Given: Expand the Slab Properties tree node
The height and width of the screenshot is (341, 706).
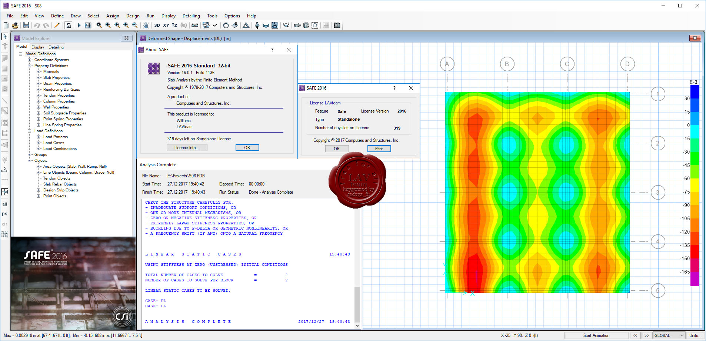Looking at the screenshot, I should tap(39, 77).
